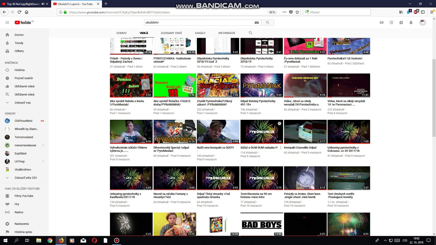Open the on-screen keyboard icon in search box
Viewport: 436px width, 245px height.
[257, 22]
